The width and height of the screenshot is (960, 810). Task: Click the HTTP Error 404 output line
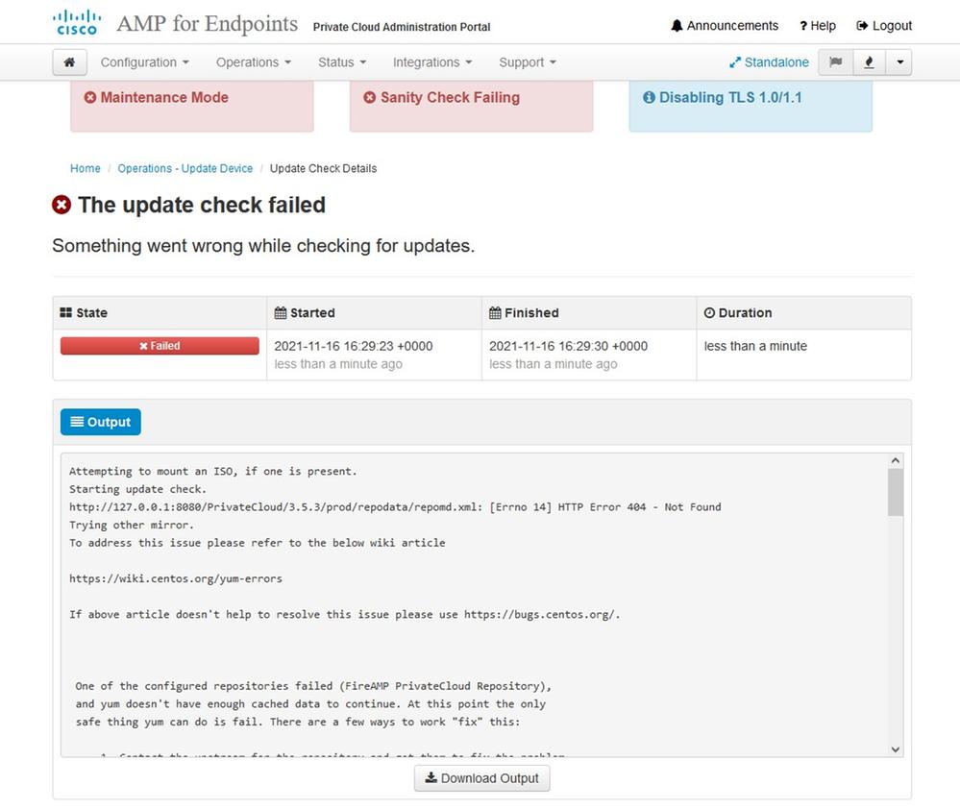coord(395,507)
